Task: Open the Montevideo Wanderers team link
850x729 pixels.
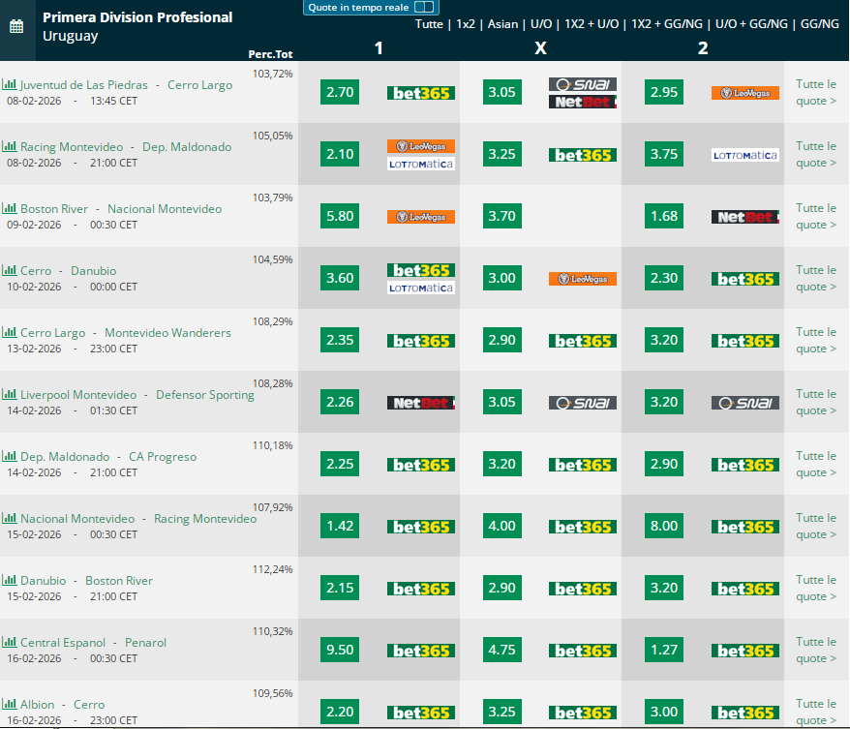Action: 167,332
